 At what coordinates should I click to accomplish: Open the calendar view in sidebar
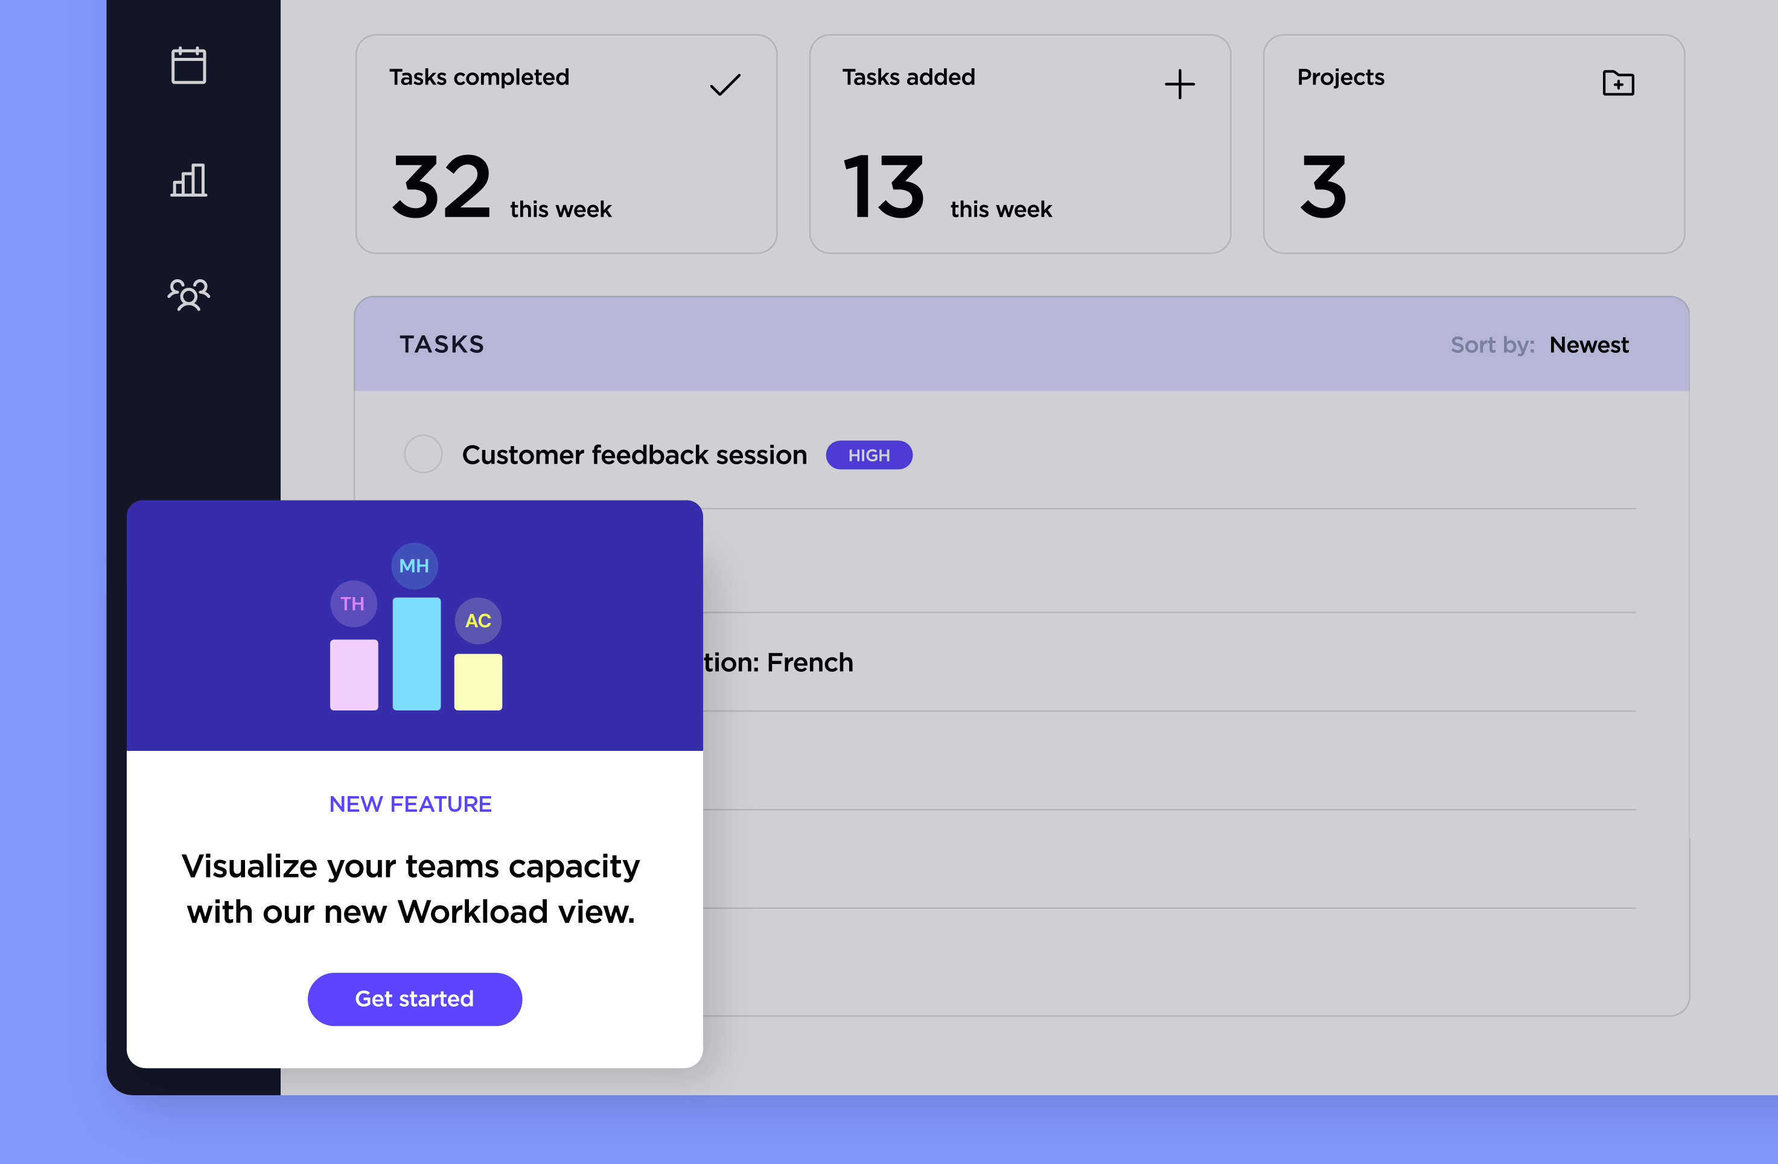coord(188,66)
